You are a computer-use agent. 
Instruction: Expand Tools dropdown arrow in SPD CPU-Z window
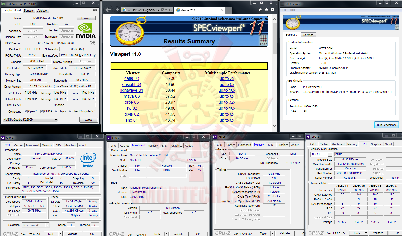point(366,233)
